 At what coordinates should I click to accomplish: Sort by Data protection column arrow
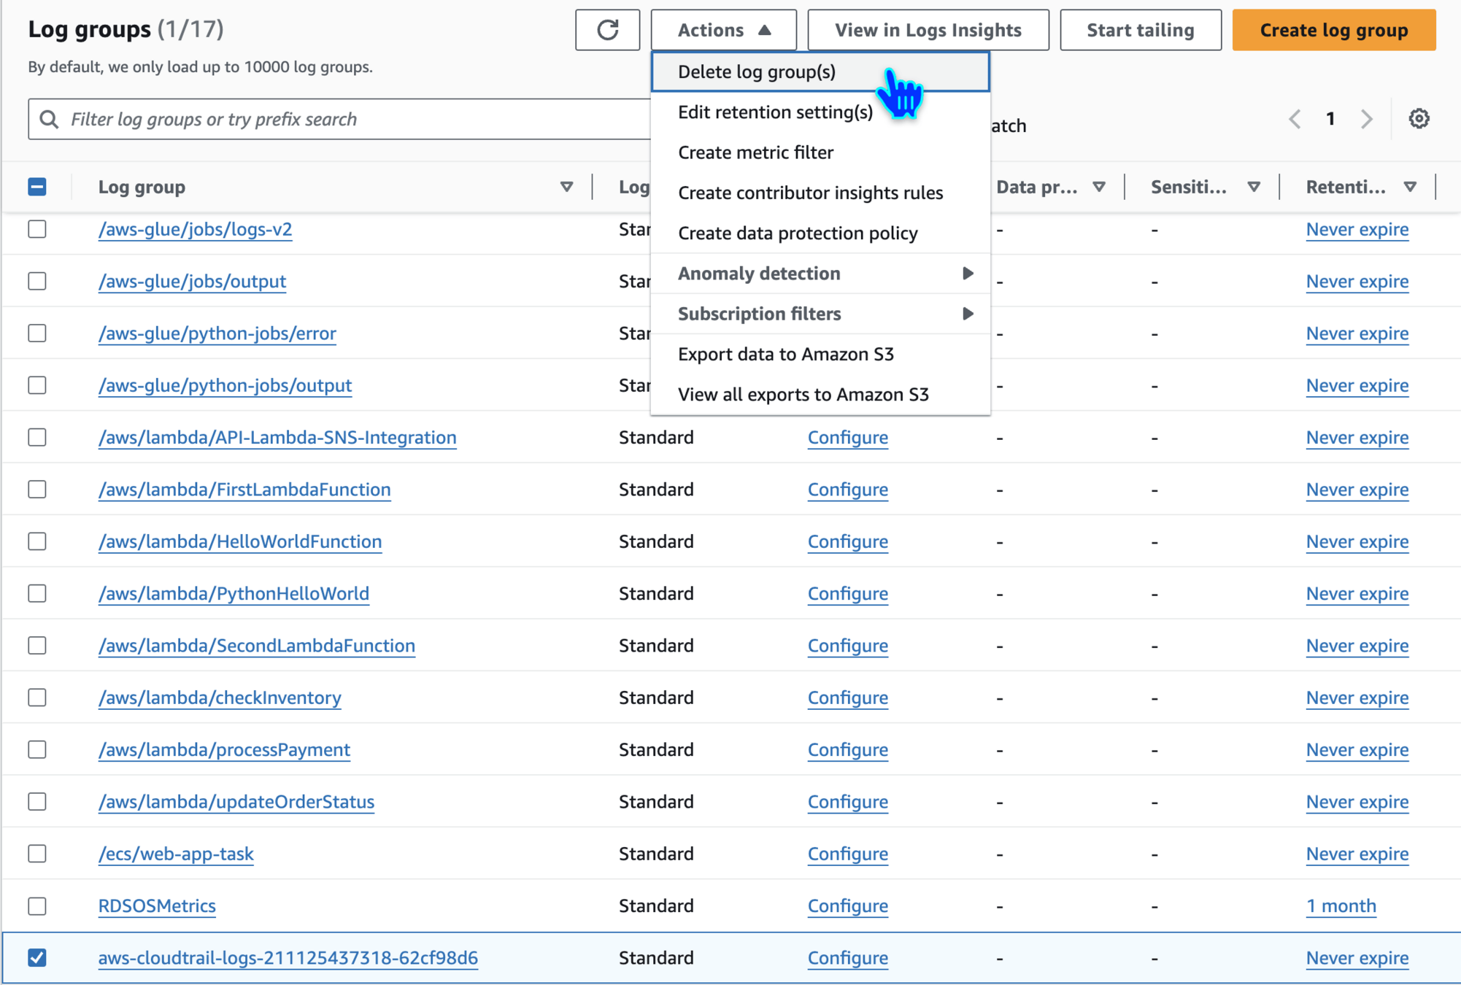coord(1098,187)
